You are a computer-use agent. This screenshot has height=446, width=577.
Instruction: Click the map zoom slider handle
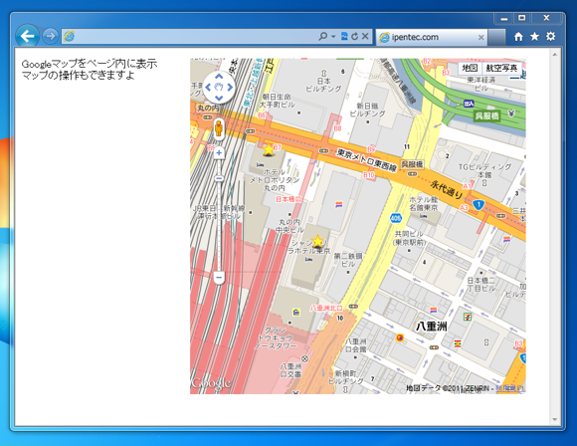coord(219,178)
